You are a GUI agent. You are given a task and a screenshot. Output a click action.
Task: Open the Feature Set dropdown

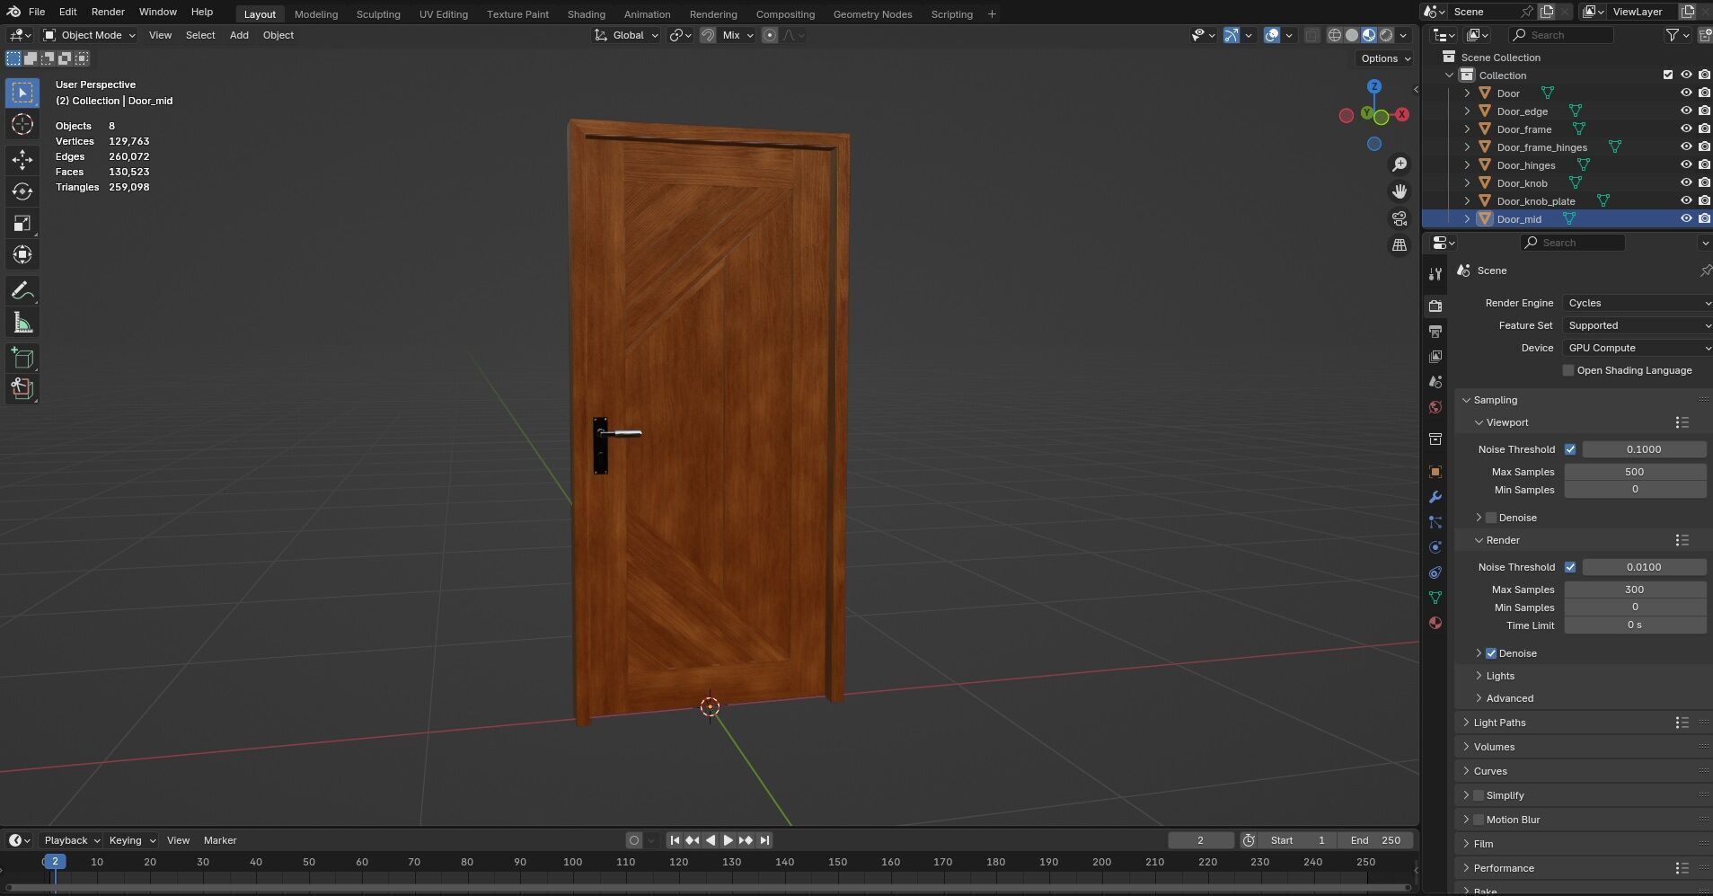pyautogui.click(x=1638, y=325)
